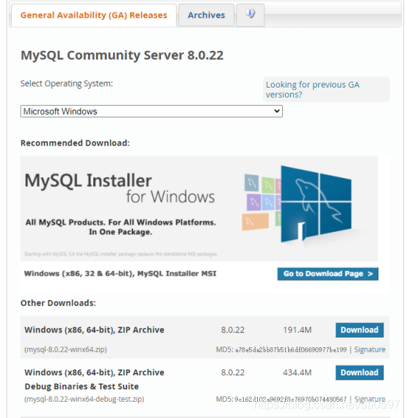Viewport: 407px width, 418px height.
Task: Click the Windows logo with dolphin graphic
Action: coord(316,204)
